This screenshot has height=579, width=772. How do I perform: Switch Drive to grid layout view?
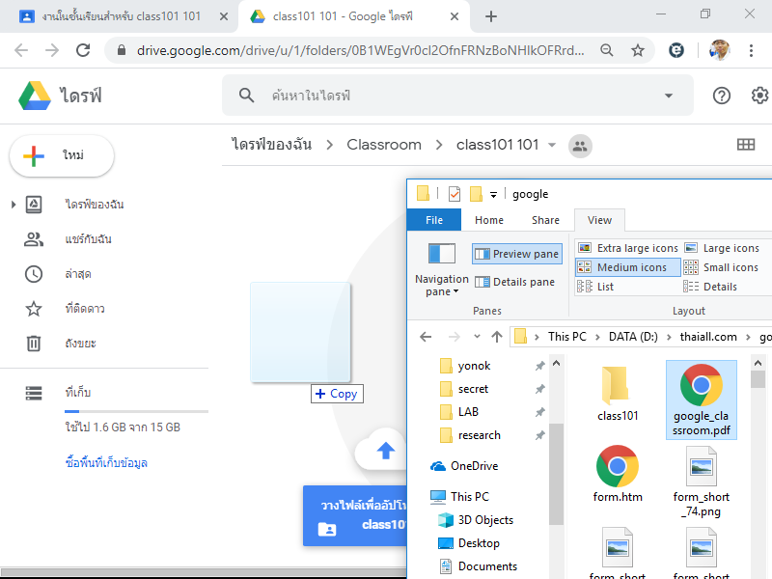(746, 144)
